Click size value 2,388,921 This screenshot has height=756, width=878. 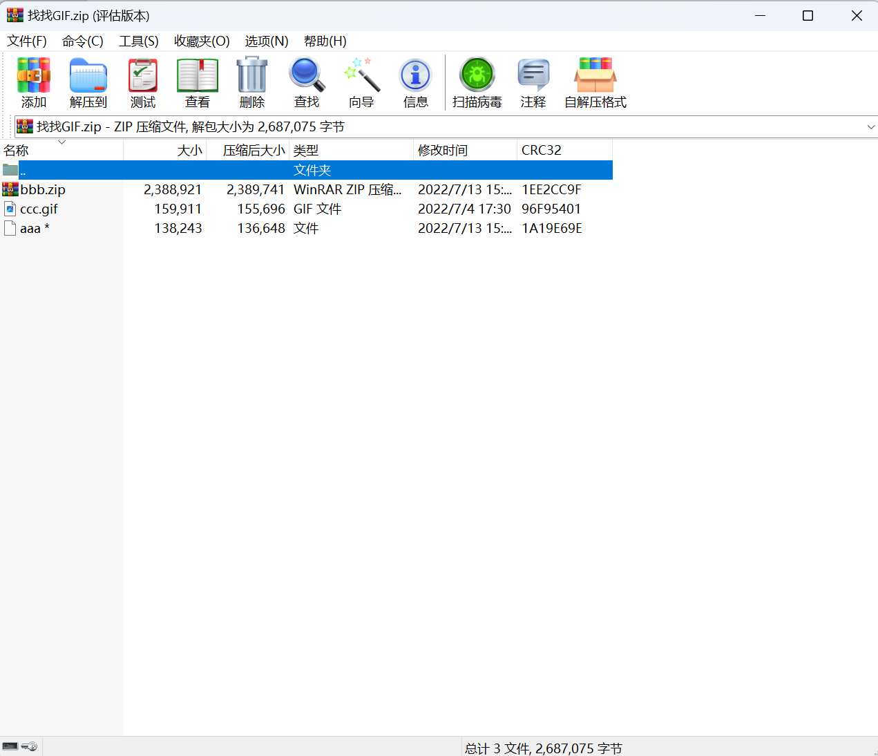pos(173,189)
